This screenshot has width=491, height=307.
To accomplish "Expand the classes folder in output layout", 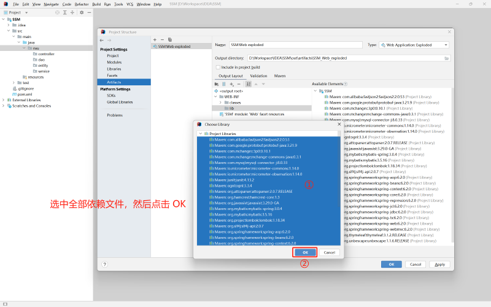I will click(x=220, y=103).
